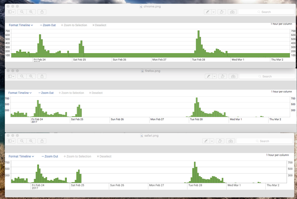Image resolution: width=297 pixels, height=199 pixels.
Task: Click "Format Timeline" in the safari.png image
Action: [21, 156]
